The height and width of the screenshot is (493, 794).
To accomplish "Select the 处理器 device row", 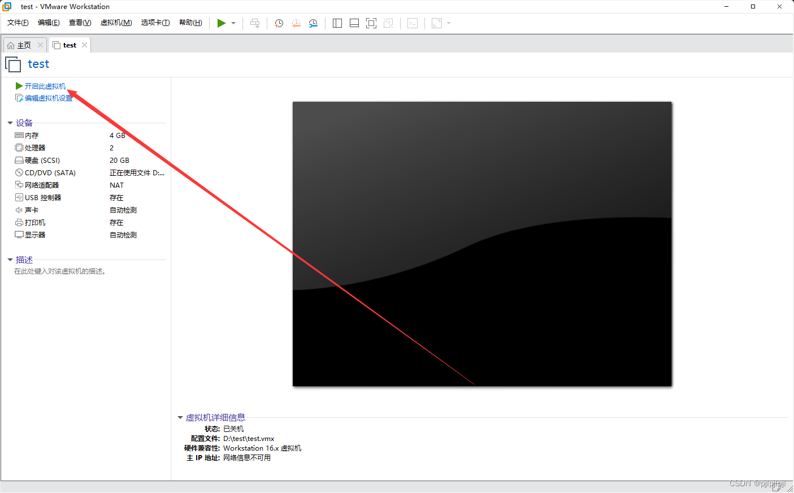I will (89, 148).
